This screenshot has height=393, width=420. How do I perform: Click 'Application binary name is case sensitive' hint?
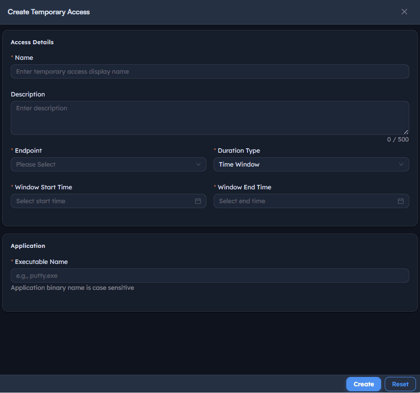click(72, 288)
